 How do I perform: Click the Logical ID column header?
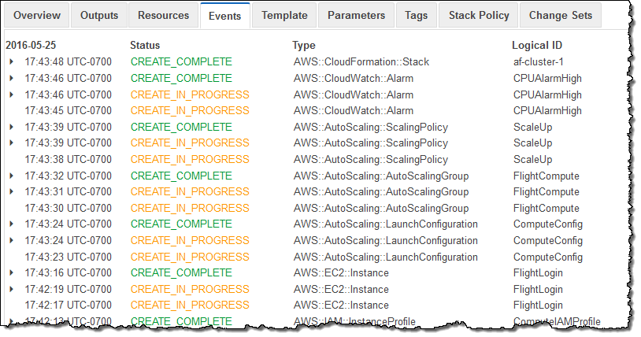pos(536,45)
